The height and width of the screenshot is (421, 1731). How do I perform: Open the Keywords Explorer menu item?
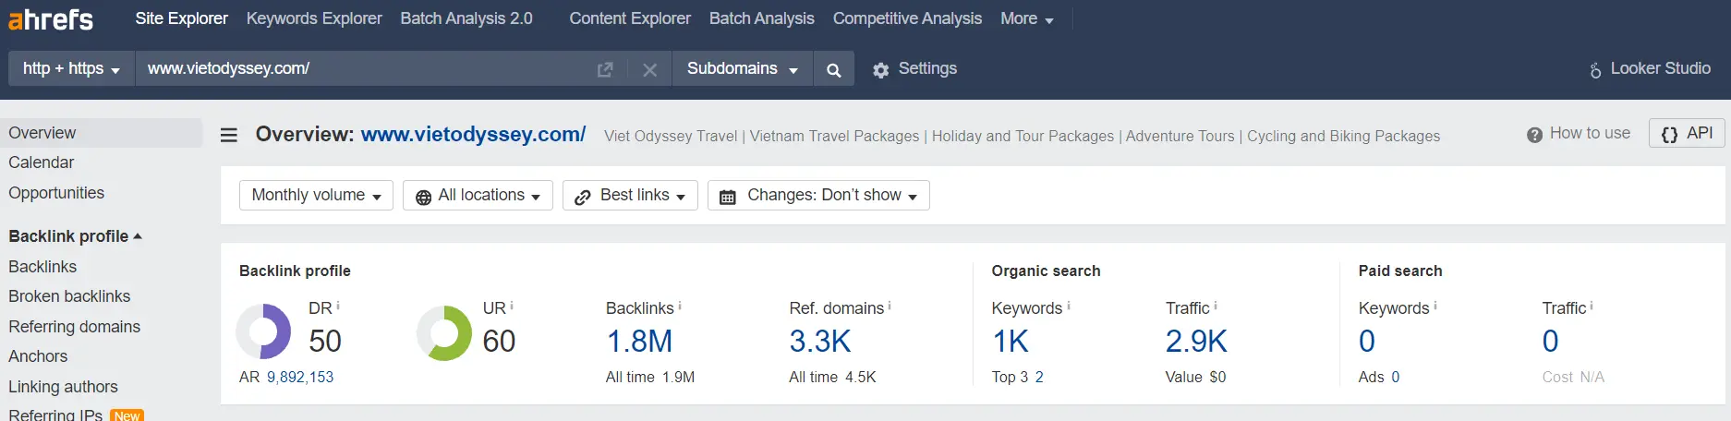tap(314, 18)
